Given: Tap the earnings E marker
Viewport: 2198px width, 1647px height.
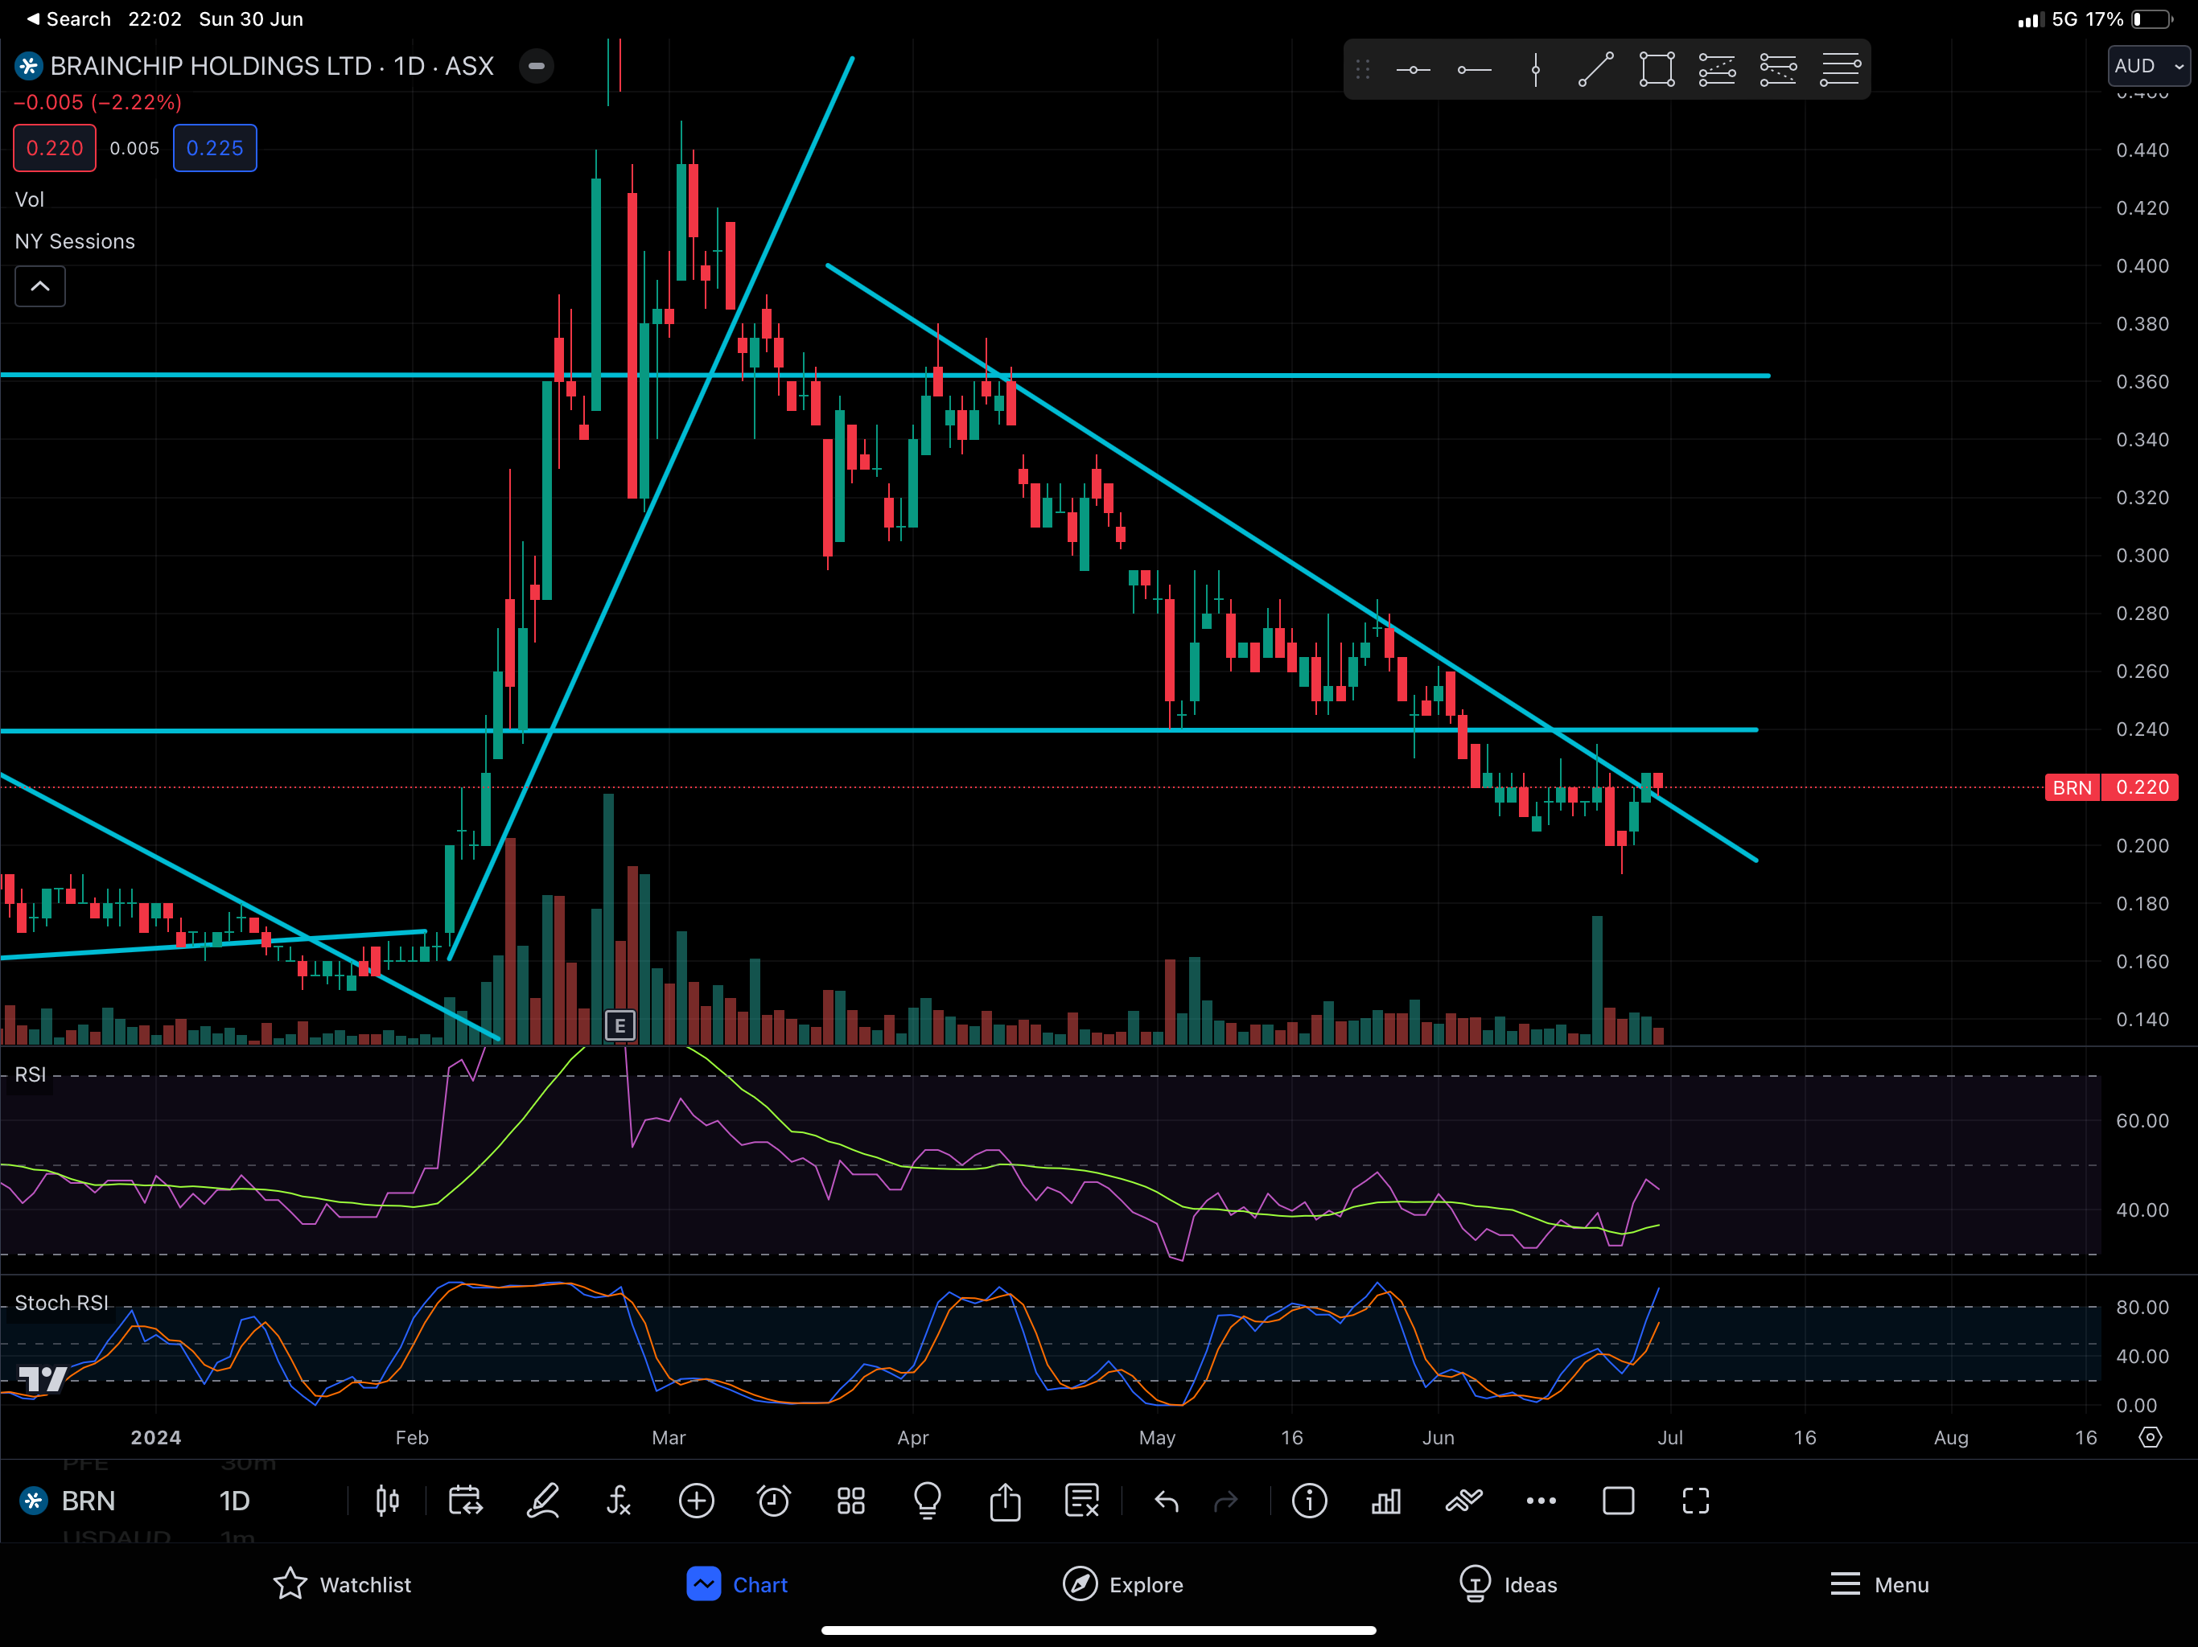Looking at the screenshot, I should [x=620, y=1025].
